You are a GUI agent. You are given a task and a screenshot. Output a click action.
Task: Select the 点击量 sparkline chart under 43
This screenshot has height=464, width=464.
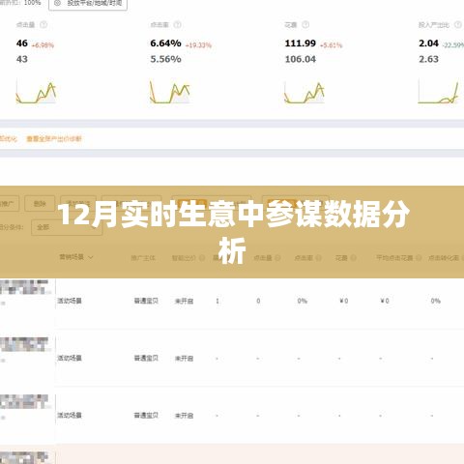click(x=36, y=93)
